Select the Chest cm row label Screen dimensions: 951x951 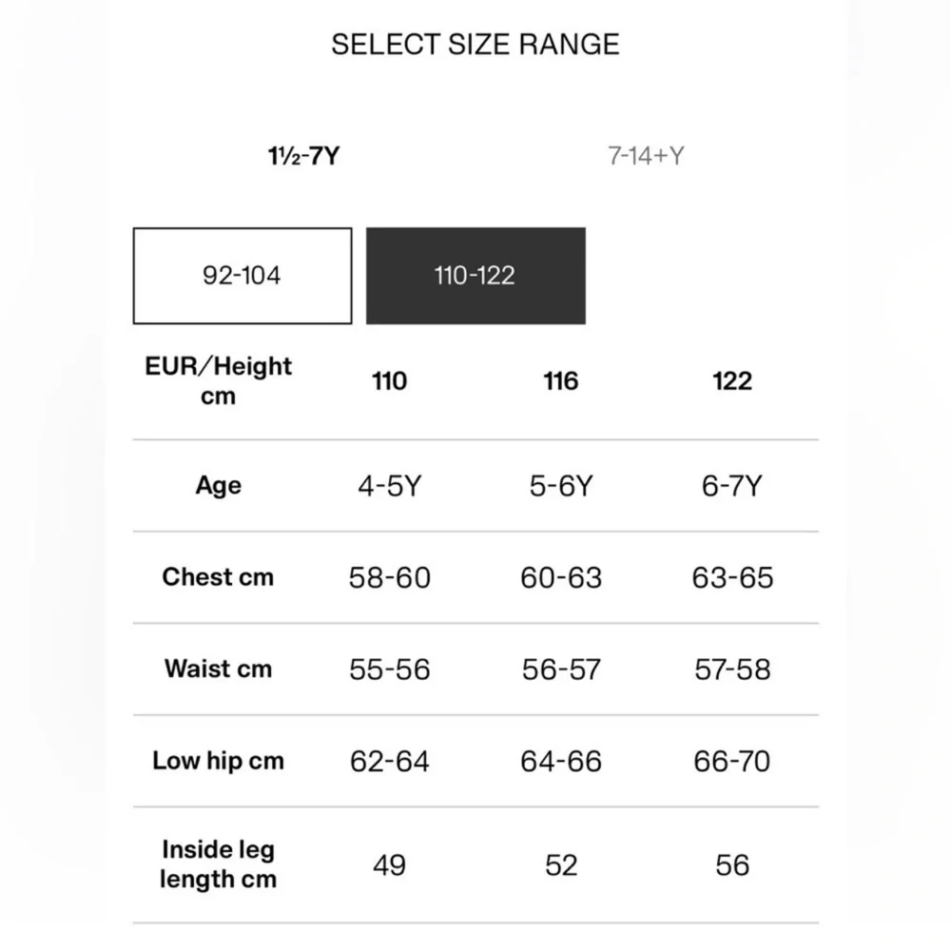219,577
